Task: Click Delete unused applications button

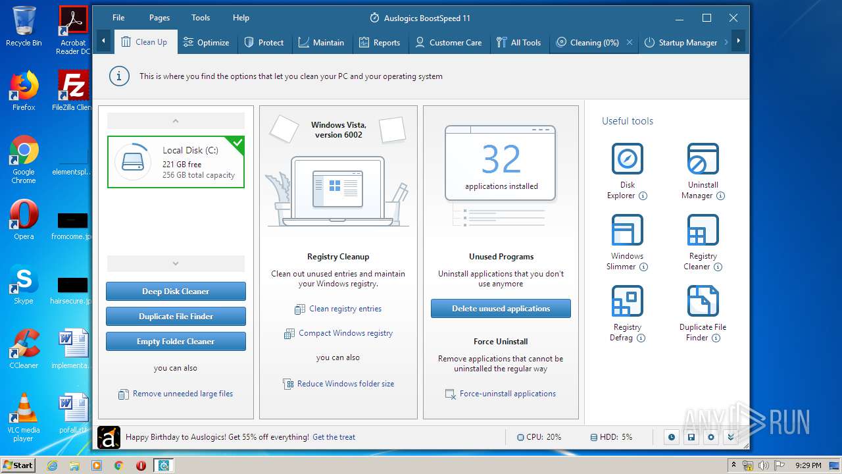Action: point(501,308)
